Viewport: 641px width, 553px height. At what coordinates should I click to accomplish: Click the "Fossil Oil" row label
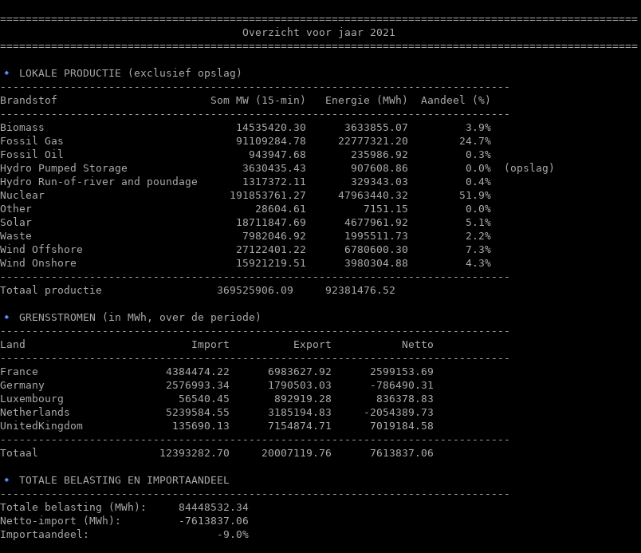[31, 155]
